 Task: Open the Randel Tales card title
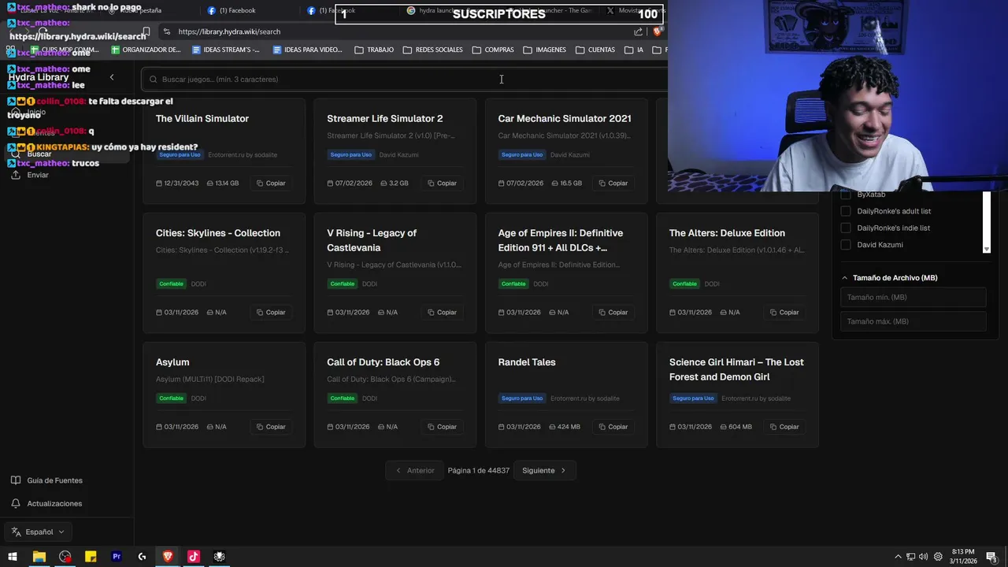[x=527, y=362]
